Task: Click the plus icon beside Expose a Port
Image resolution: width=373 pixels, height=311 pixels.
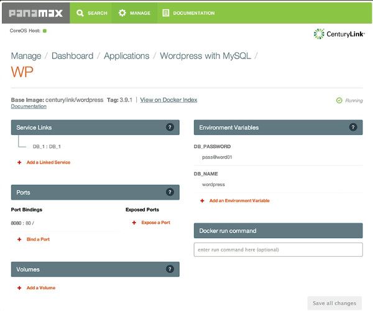Action: (134, 223)
